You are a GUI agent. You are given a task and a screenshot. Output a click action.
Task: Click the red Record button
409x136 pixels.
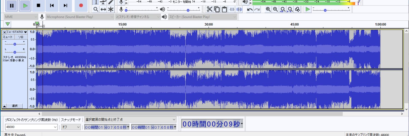pyautogui.click(x=81, y=5)
